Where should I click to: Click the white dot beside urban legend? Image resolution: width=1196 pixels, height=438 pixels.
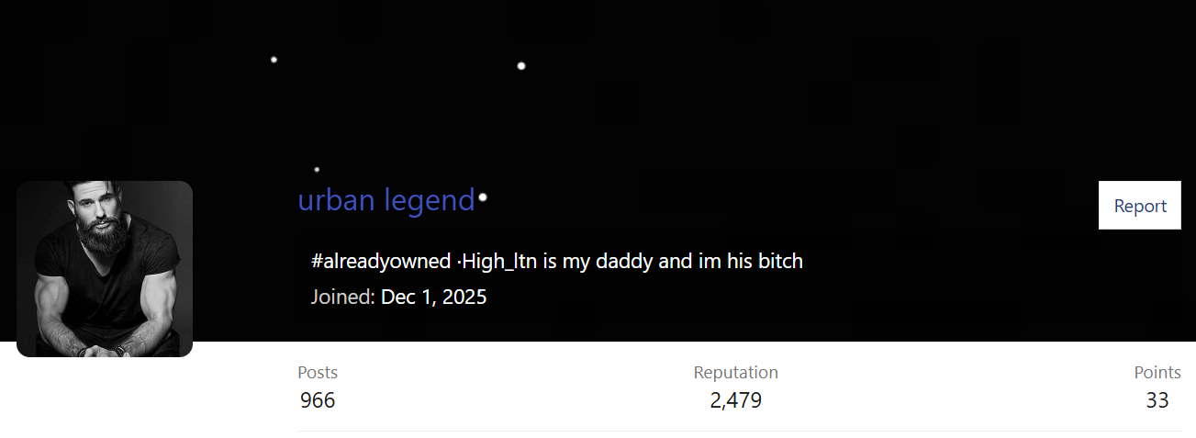[483, 197]
